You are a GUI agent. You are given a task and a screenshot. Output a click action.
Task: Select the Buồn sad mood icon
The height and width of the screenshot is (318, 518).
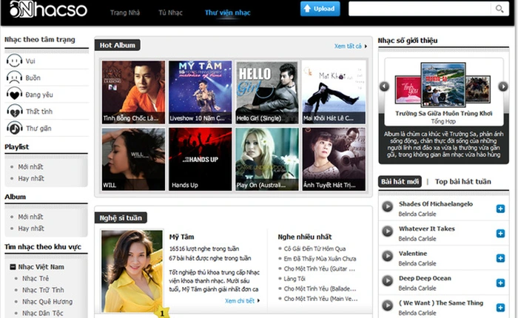tap(14, 78)
